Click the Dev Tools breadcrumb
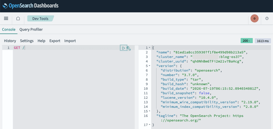The image size is (273, 129). click(x=40, y=18)
